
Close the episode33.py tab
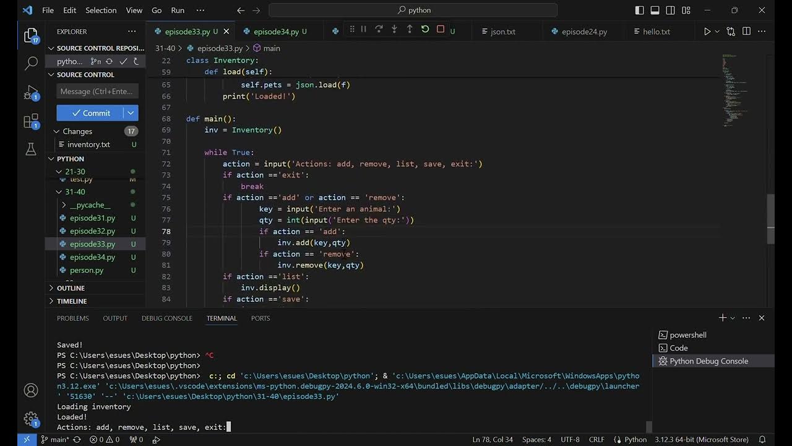point(226,32)
